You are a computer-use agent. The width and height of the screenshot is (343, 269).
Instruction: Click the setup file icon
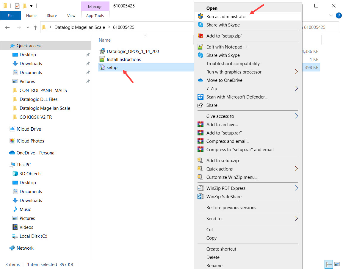(x=102, y=68)
